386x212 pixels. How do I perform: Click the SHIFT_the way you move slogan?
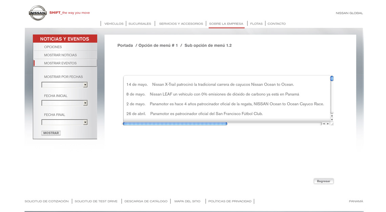[x=69, y=13]
